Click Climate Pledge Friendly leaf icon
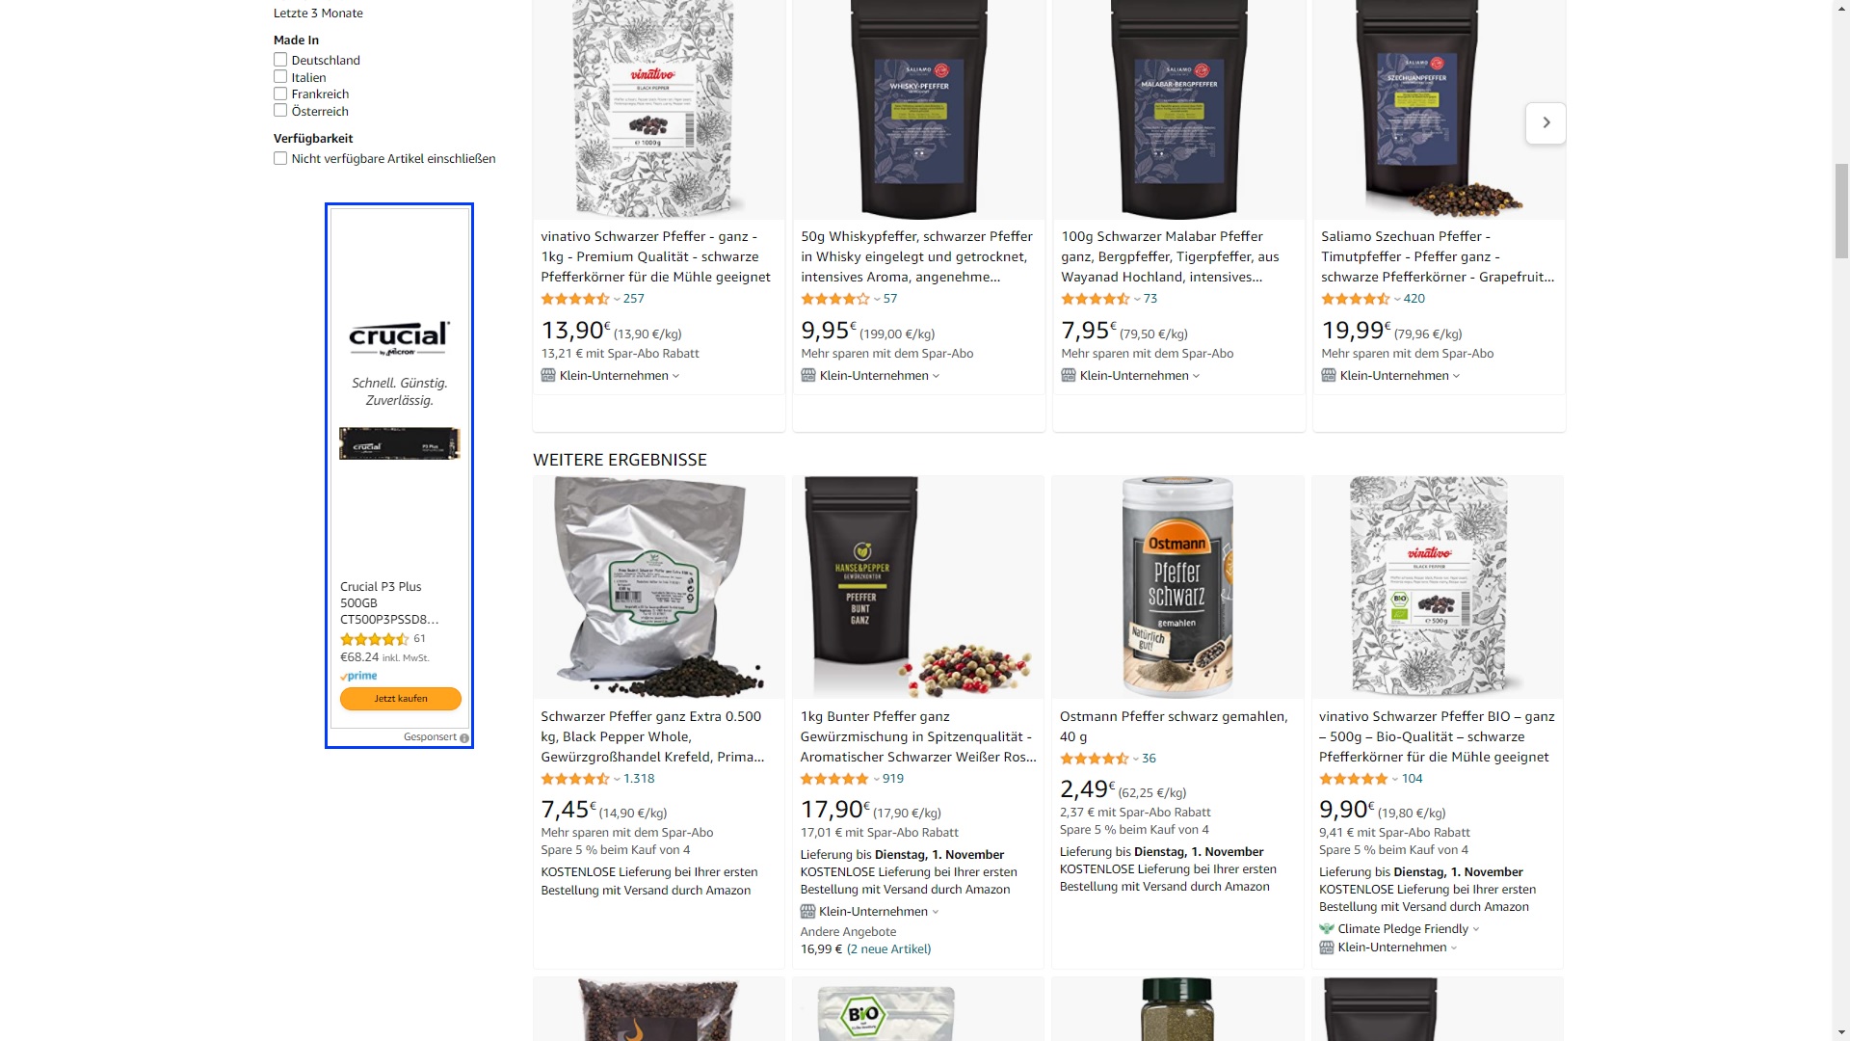 click(x=1326, y=929)
